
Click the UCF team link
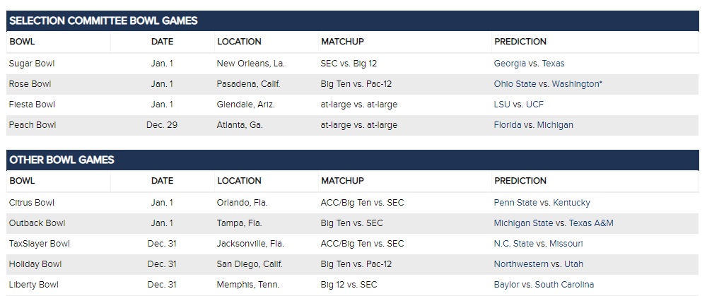[534, 105]
